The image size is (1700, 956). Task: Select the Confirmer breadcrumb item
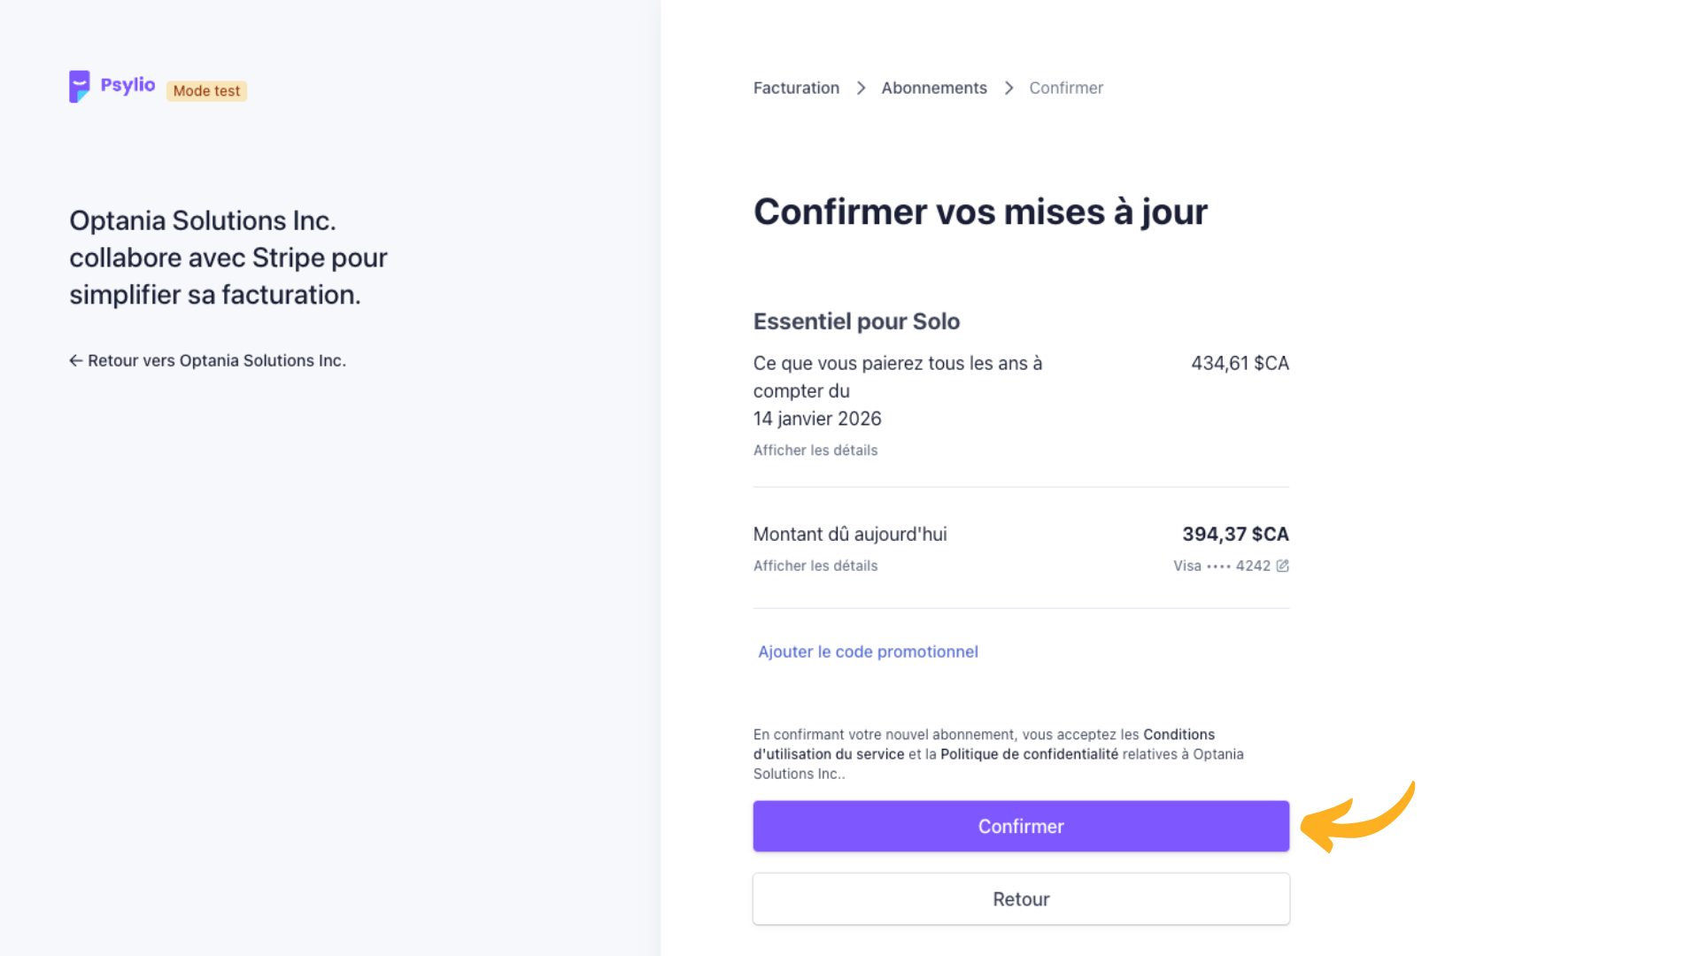coord(1065,88)
